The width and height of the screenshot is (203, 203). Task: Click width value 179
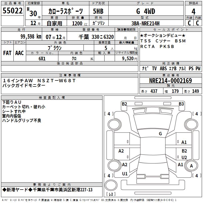(x=175, y=91)
